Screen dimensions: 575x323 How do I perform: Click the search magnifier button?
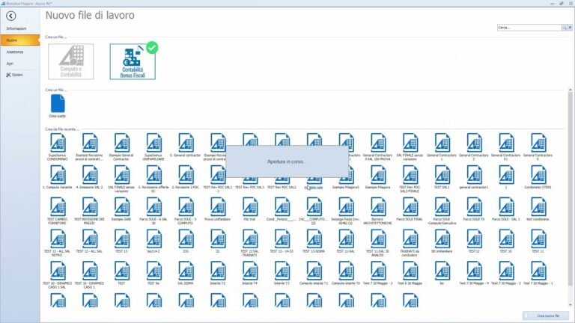click(565, 28)
